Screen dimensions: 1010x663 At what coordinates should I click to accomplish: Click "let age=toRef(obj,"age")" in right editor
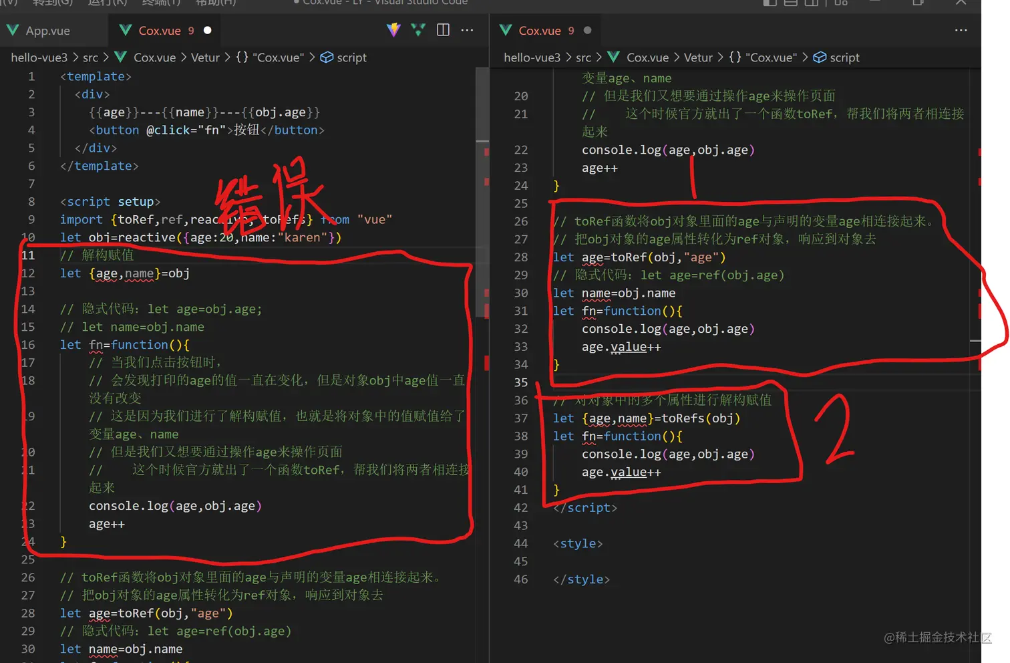[x=639, y=257]
